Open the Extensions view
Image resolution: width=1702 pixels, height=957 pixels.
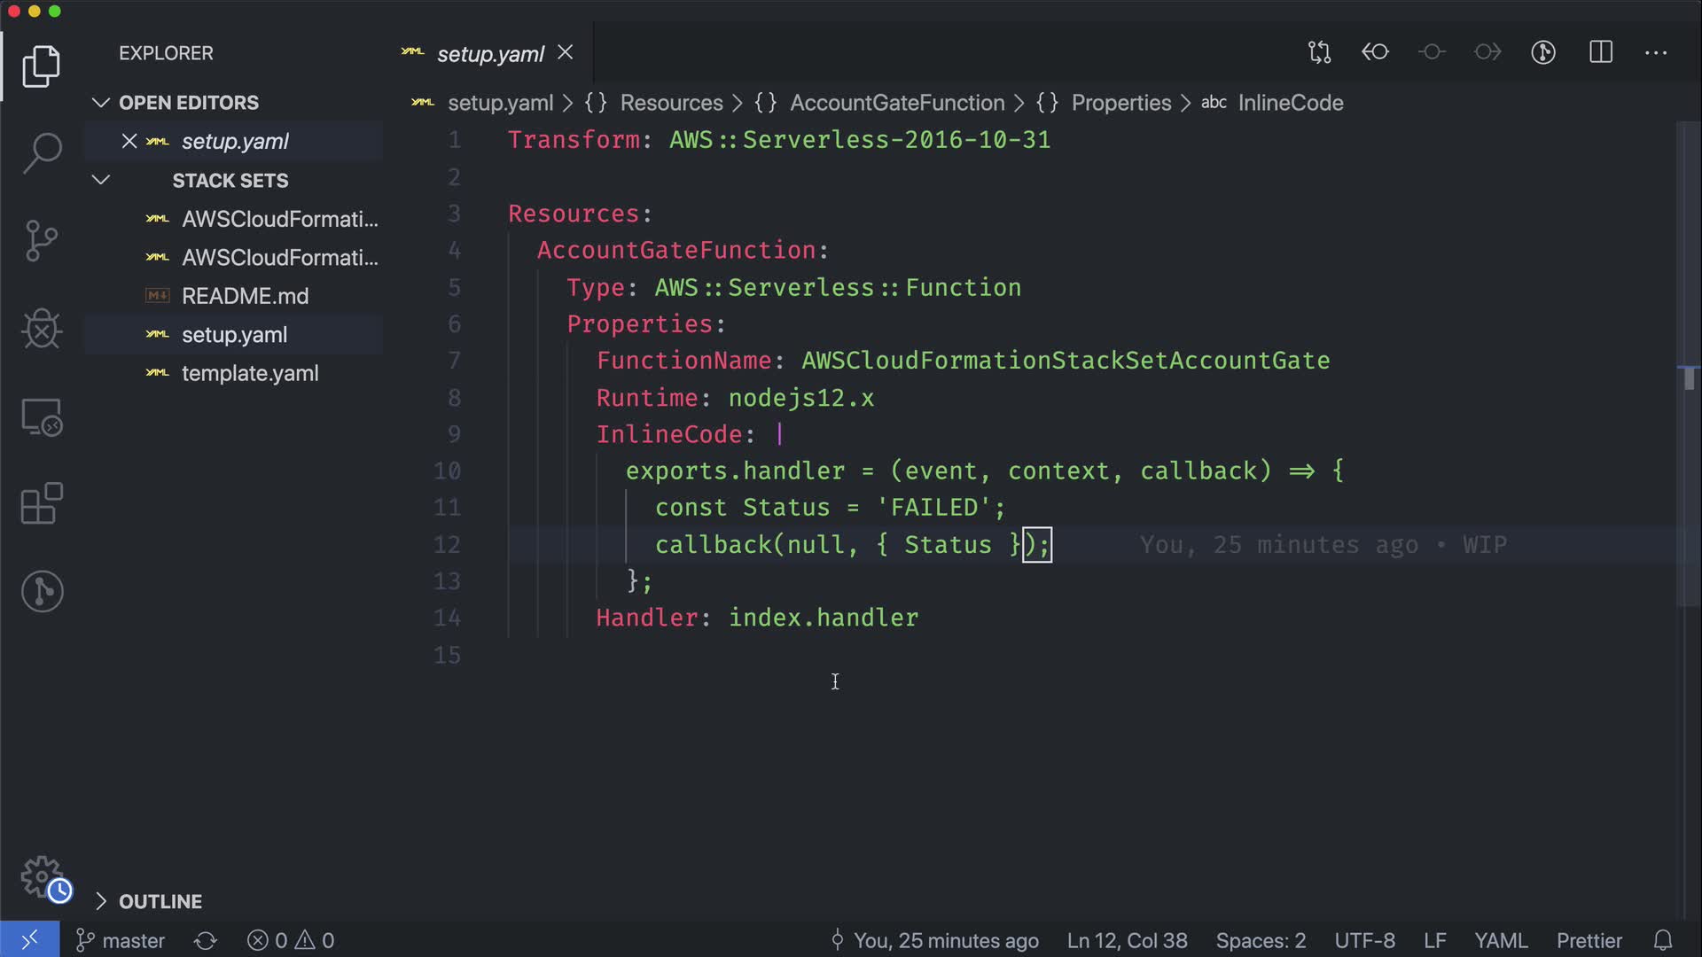click(42, 504)
